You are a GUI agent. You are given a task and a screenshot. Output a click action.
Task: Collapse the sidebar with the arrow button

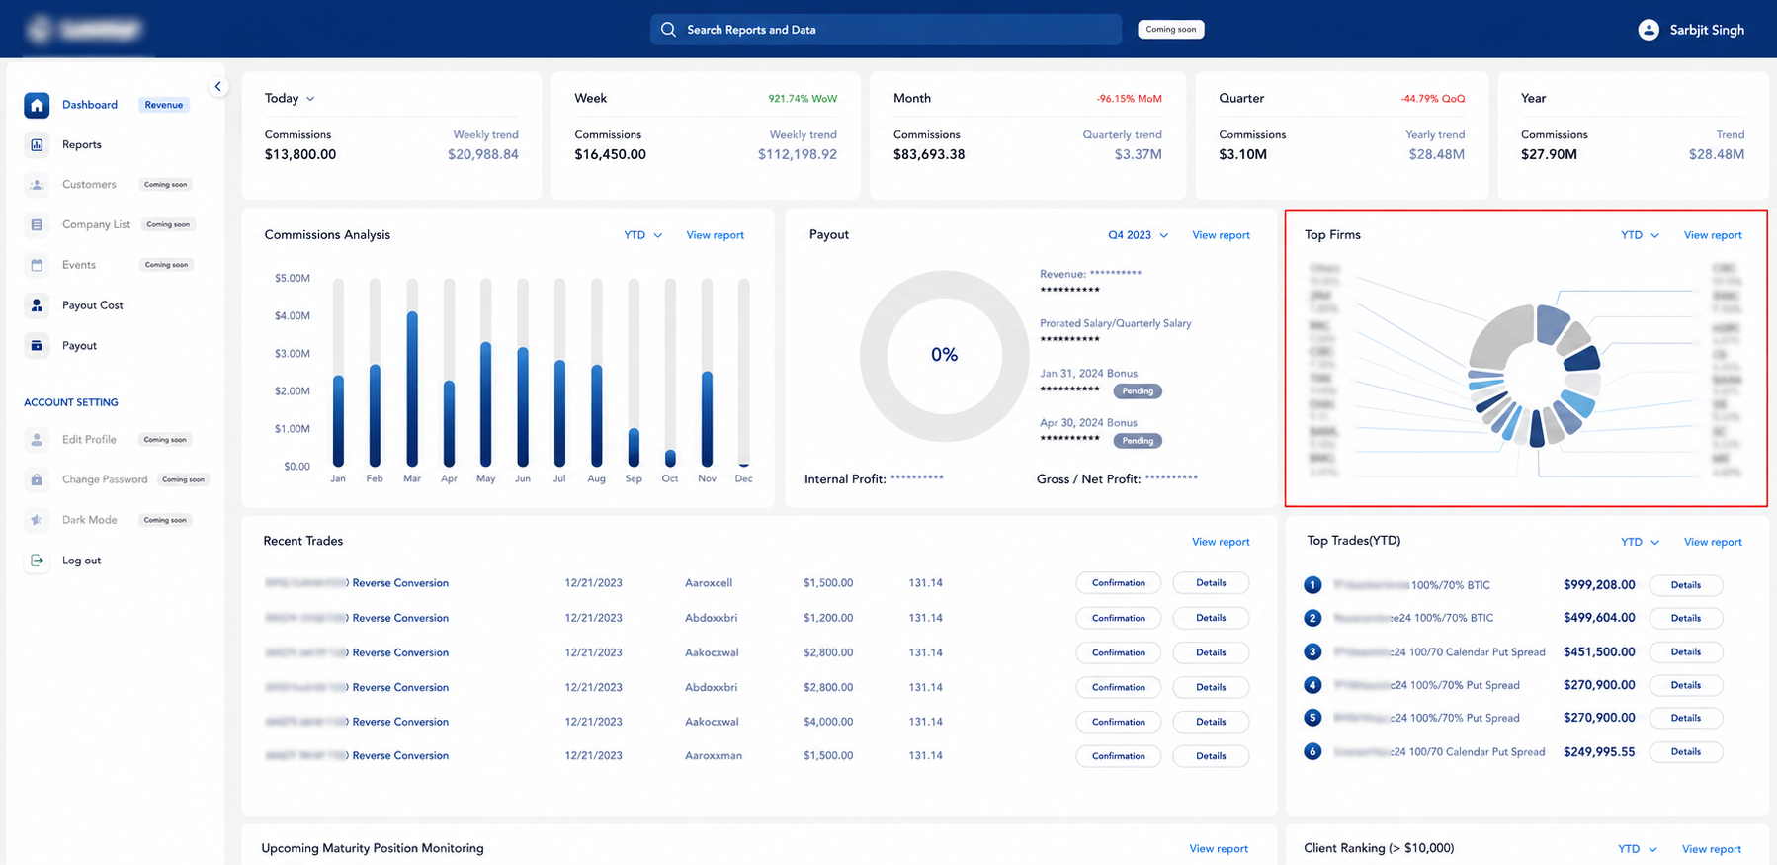218,87
